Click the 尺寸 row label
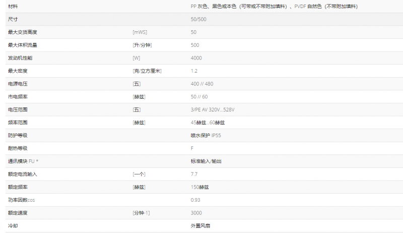Viewport: 403px width, 233px height. (x=13, y=19)
